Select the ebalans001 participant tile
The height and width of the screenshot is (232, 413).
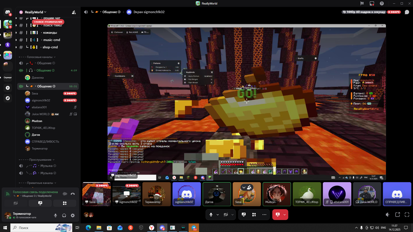pos(337,194)
